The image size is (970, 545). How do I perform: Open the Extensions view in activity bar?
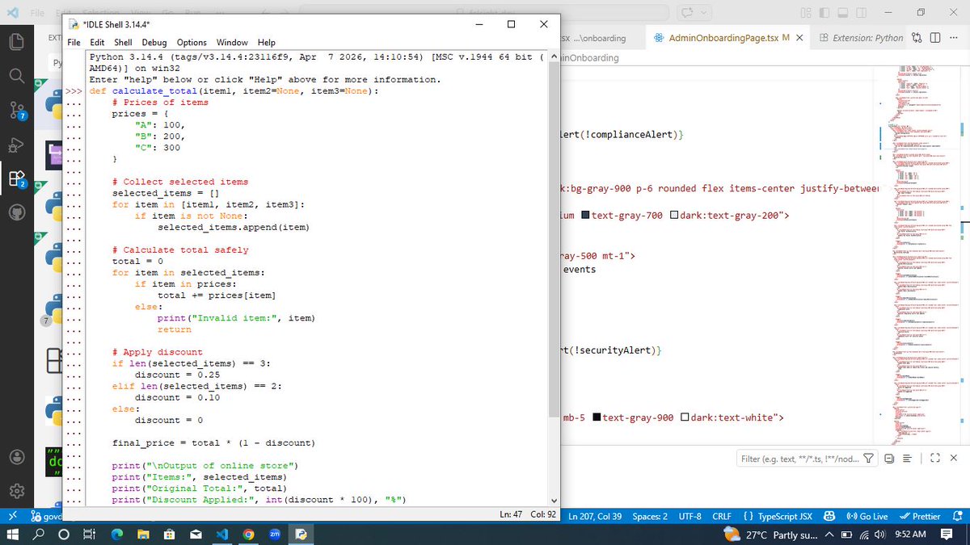coord(18,180)
